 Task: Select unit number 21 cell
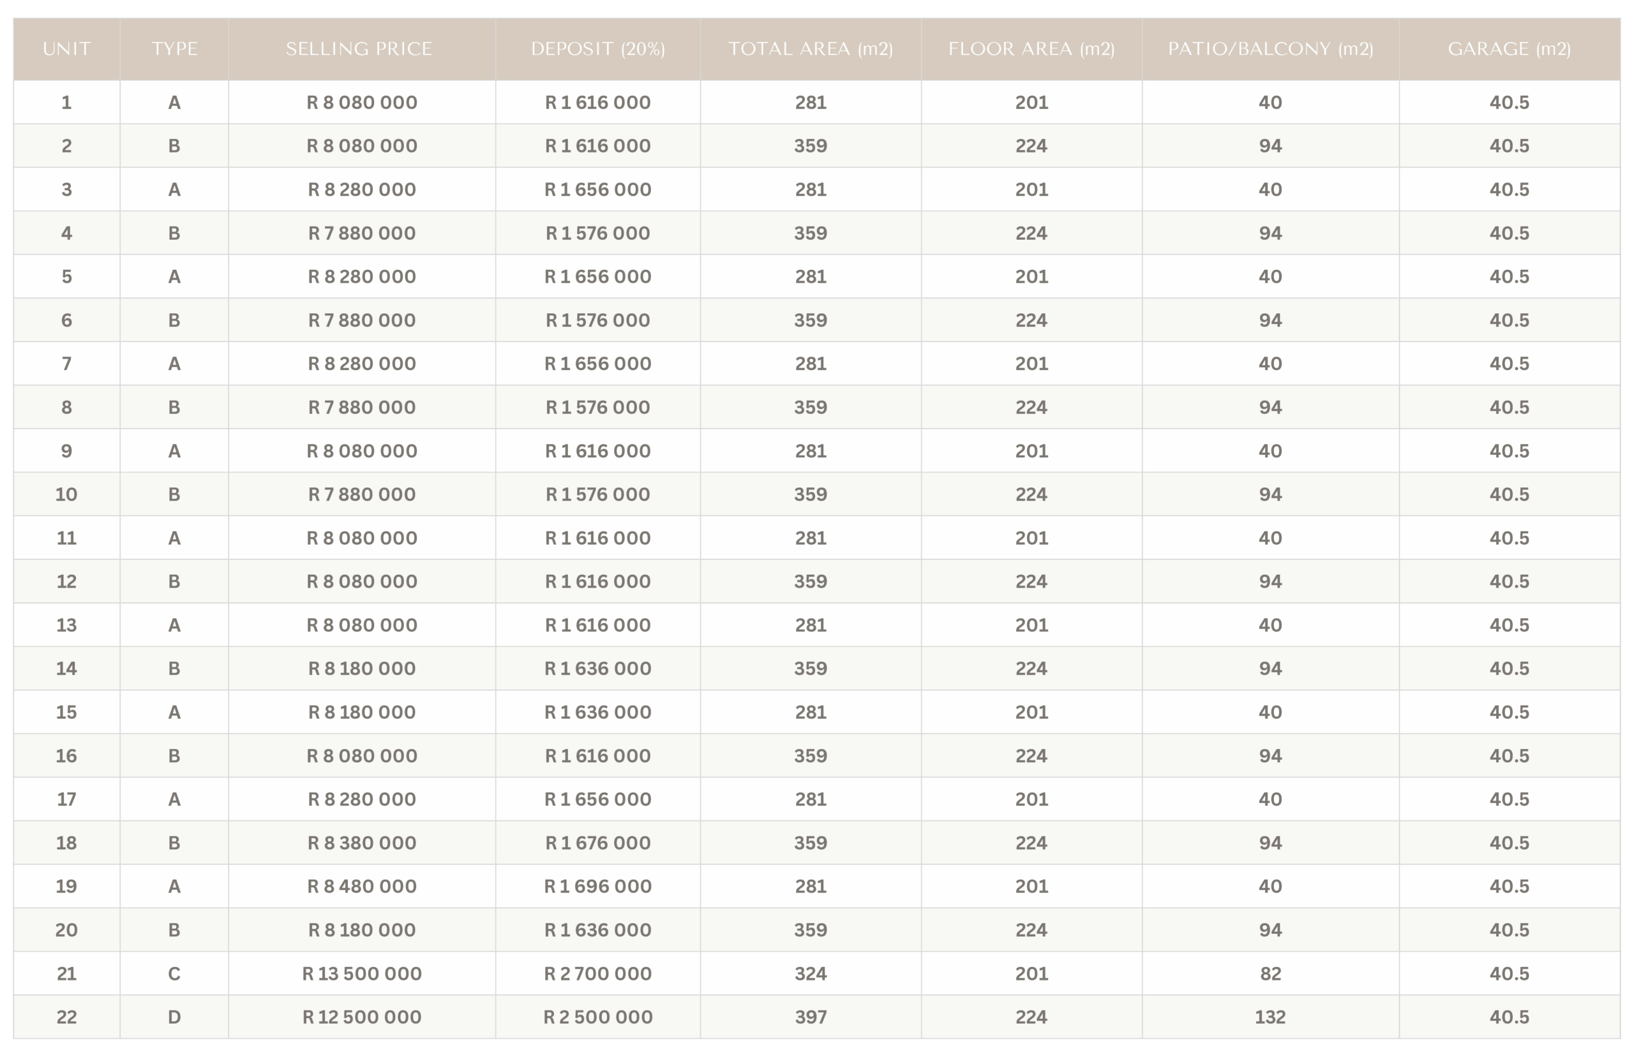click(66, 973)
